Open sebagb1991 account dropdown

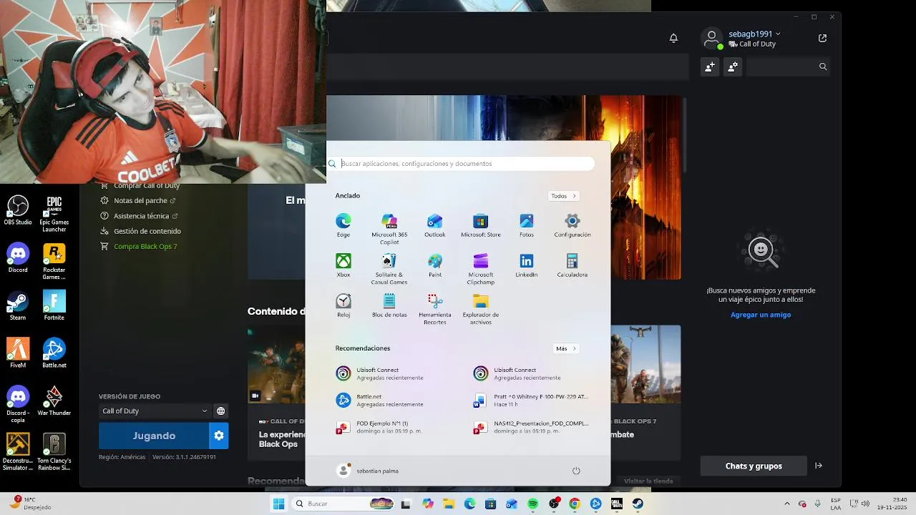[754, 34]
